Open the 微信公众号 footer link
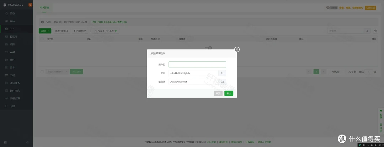The width and height of the screenshot is (384, 147). point(236,142)
